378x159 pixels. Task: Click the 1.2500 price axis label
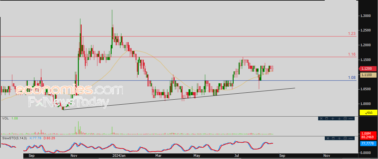(365, 30)
